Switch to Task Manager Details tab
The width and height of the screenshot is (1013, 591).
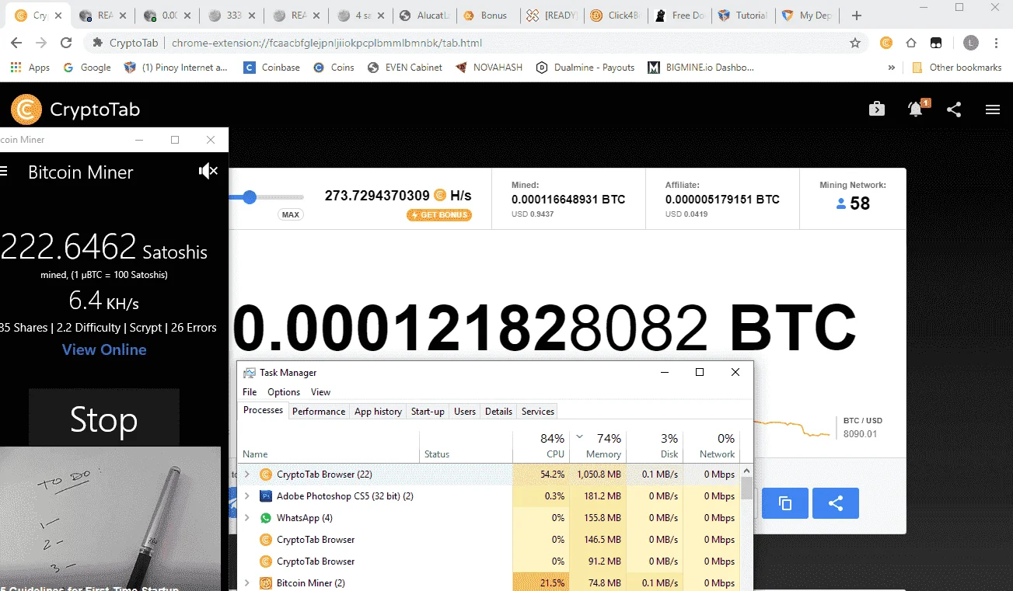[498, 412]
